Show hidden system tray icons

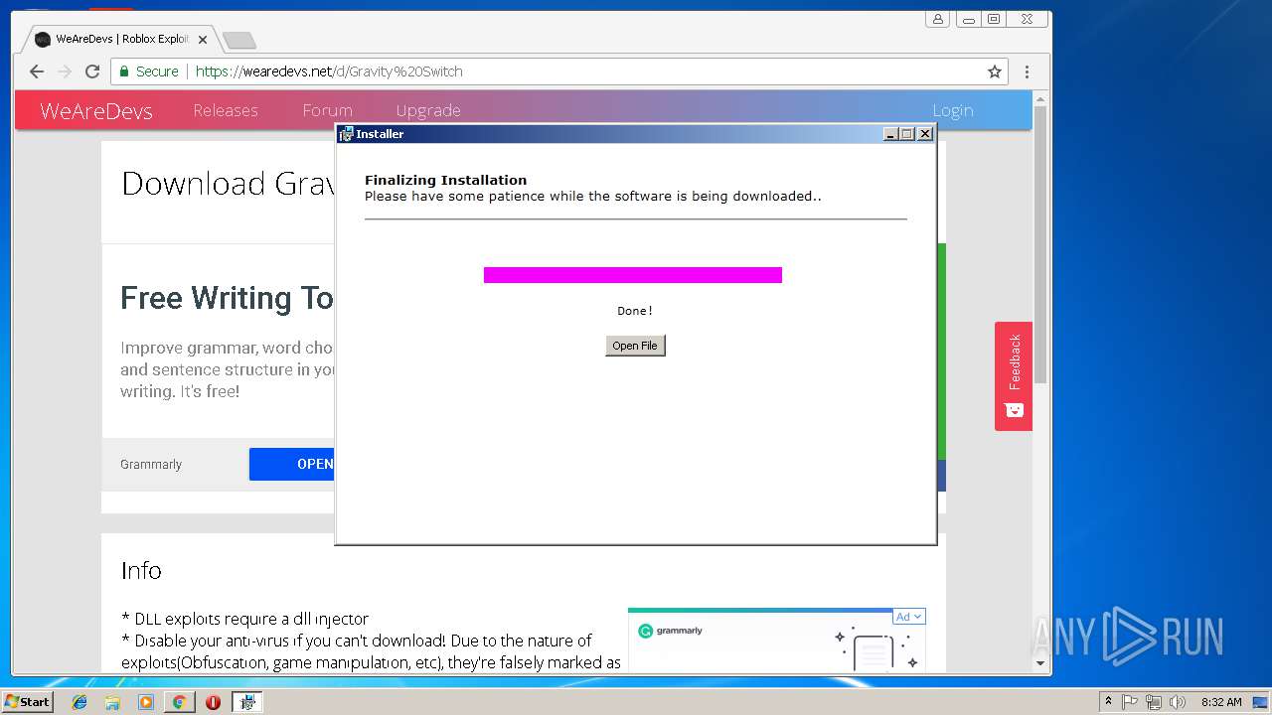1108,702
